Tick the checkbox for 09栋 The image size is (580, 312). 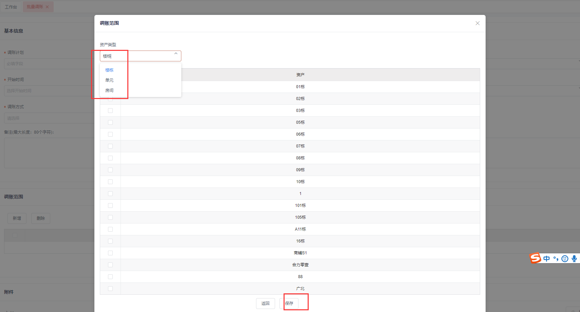(x=110, y=170)
